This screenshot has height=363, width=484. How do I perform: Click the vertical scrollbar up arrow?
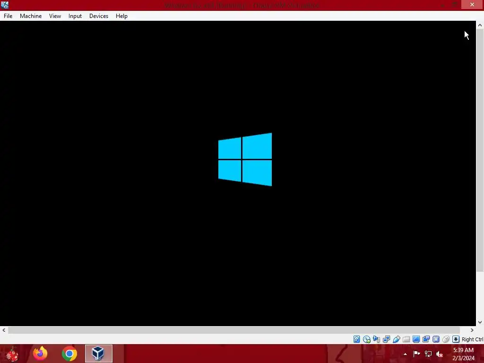480,25
